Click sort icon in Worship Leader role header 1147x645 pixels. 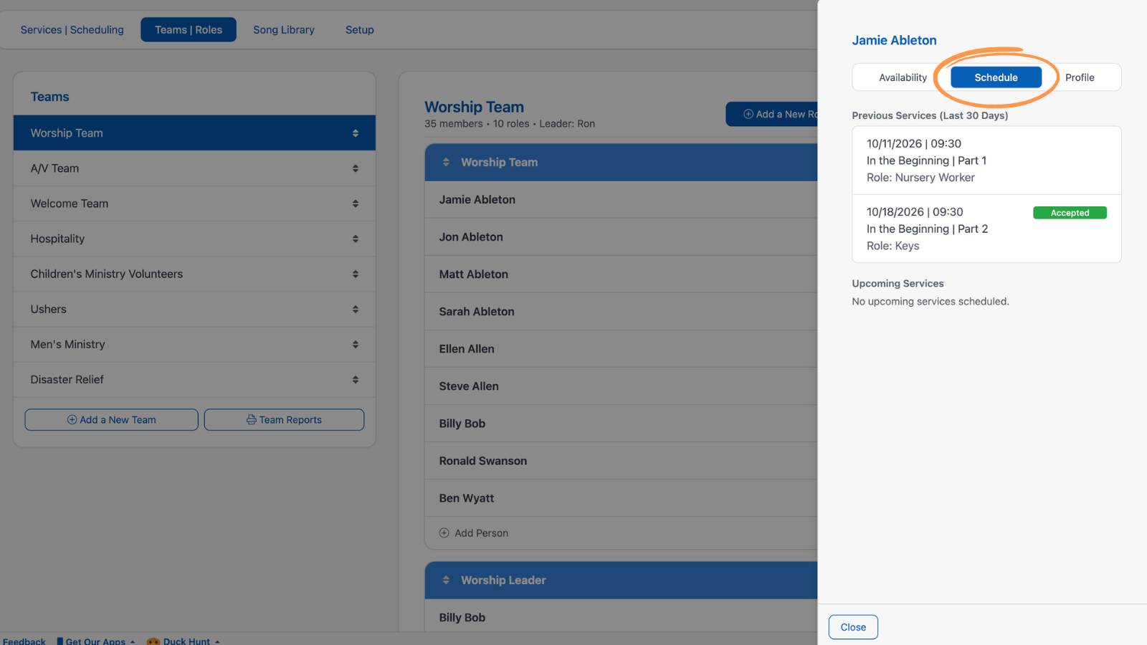point(446,580)
